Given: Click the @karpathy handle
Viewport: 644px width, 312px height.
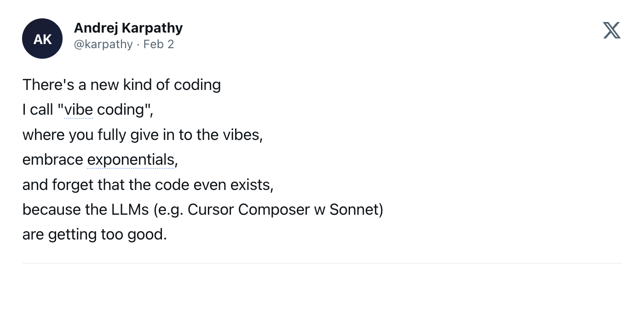Looking at the screenshot, I should [103, 45].
